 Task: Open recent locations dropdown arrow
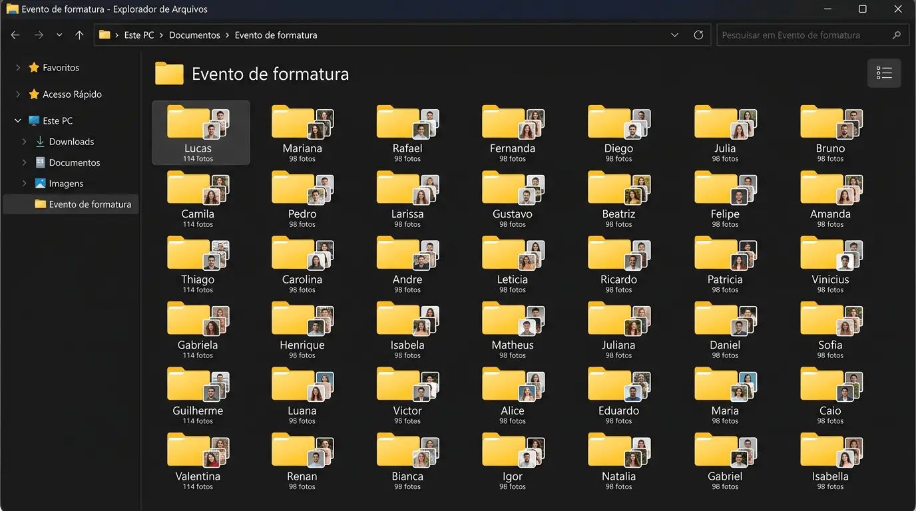[59, 35]
